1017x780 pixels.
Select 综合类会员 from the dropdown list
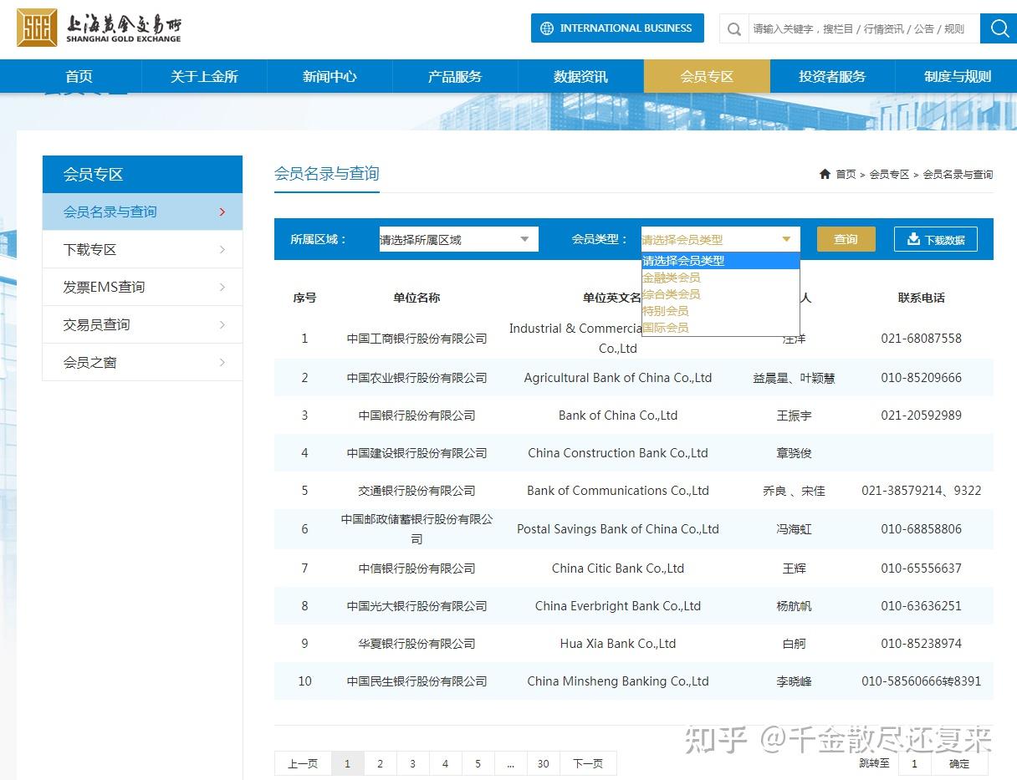tap(672, 293)
